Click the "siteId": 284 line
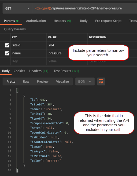Image resolution: width=137 pixels, height=176 pixels. (42, 105)
